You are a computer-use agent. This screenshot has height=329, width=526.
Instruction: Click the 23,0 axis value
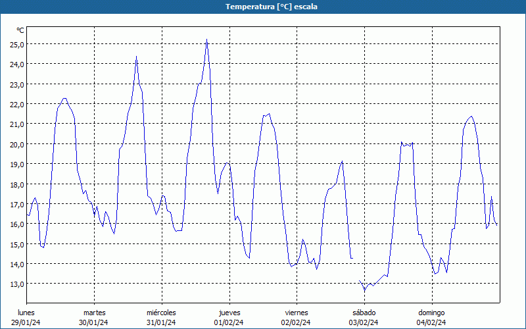[17, 84]
